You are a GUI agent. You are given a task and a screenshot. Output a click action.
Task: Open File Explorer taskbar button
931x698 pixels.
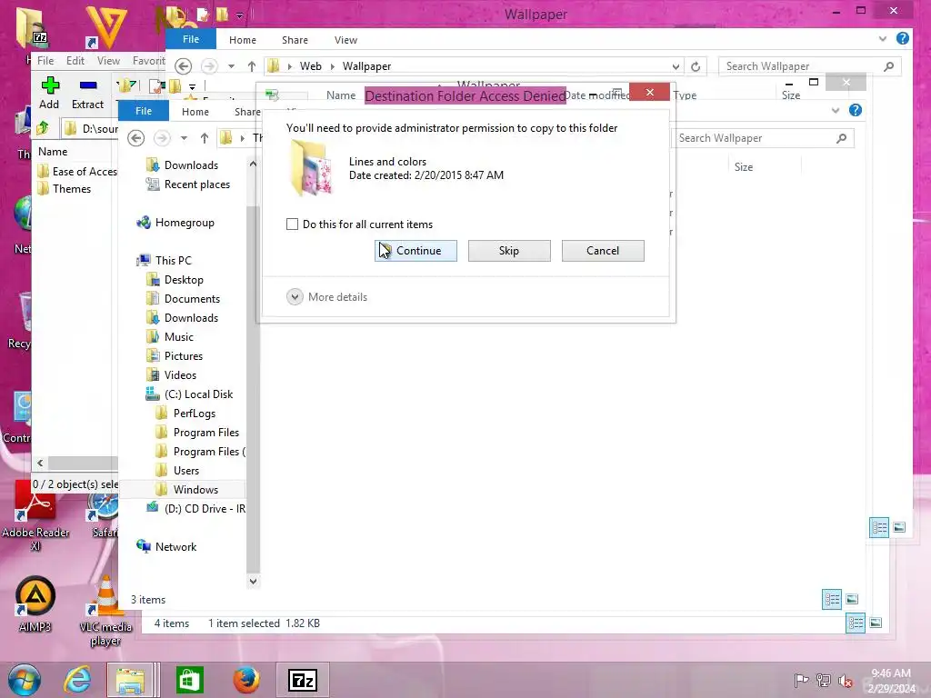pyautogui.click(x=131, y=680)
